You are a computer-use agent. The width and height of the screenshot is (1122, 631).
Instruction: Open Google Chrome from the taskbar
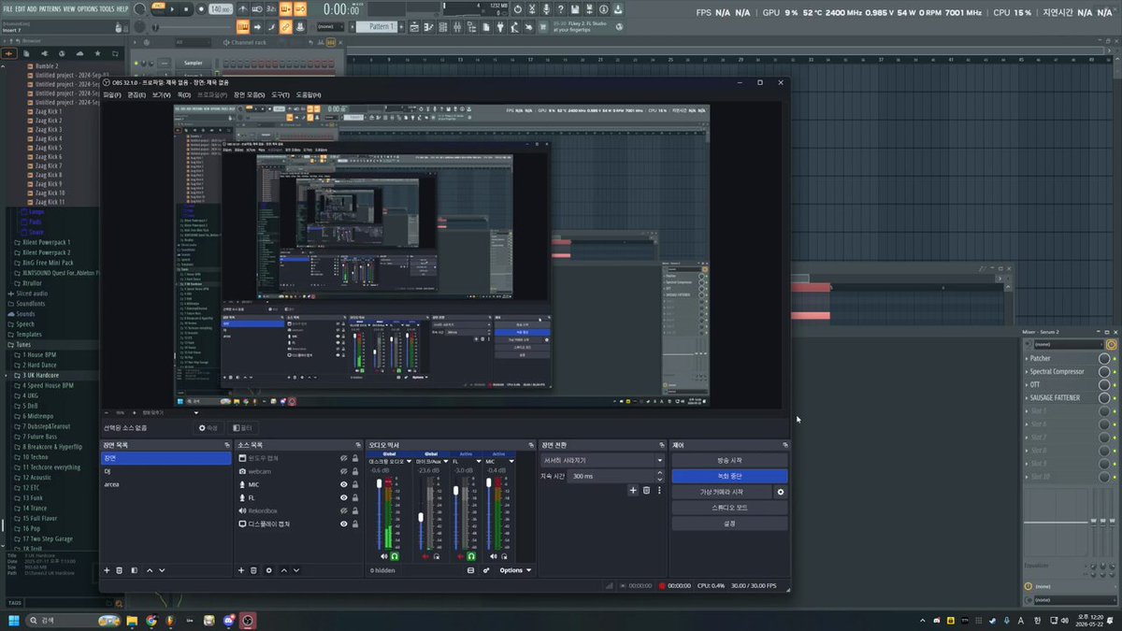point(151,620)
